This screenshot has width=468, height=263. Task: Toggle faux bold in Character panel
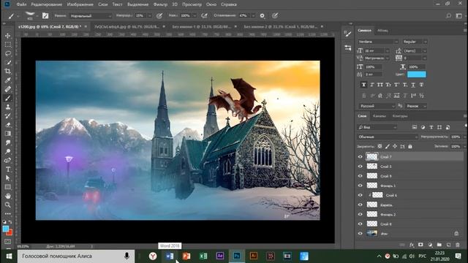363,85
